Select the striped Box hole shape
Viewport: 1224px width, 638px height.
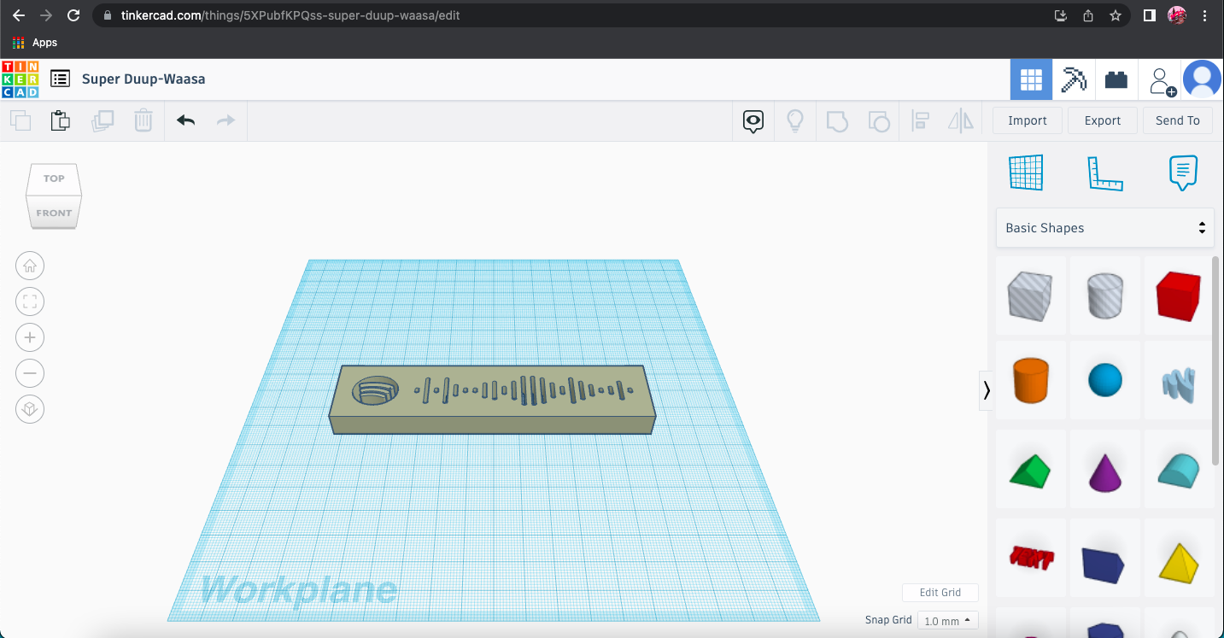[1031, 296]
